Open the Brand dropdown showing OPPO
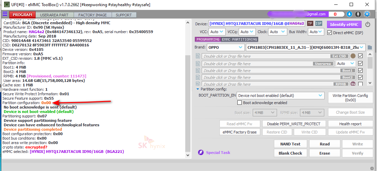 click(x=225, y=47)
